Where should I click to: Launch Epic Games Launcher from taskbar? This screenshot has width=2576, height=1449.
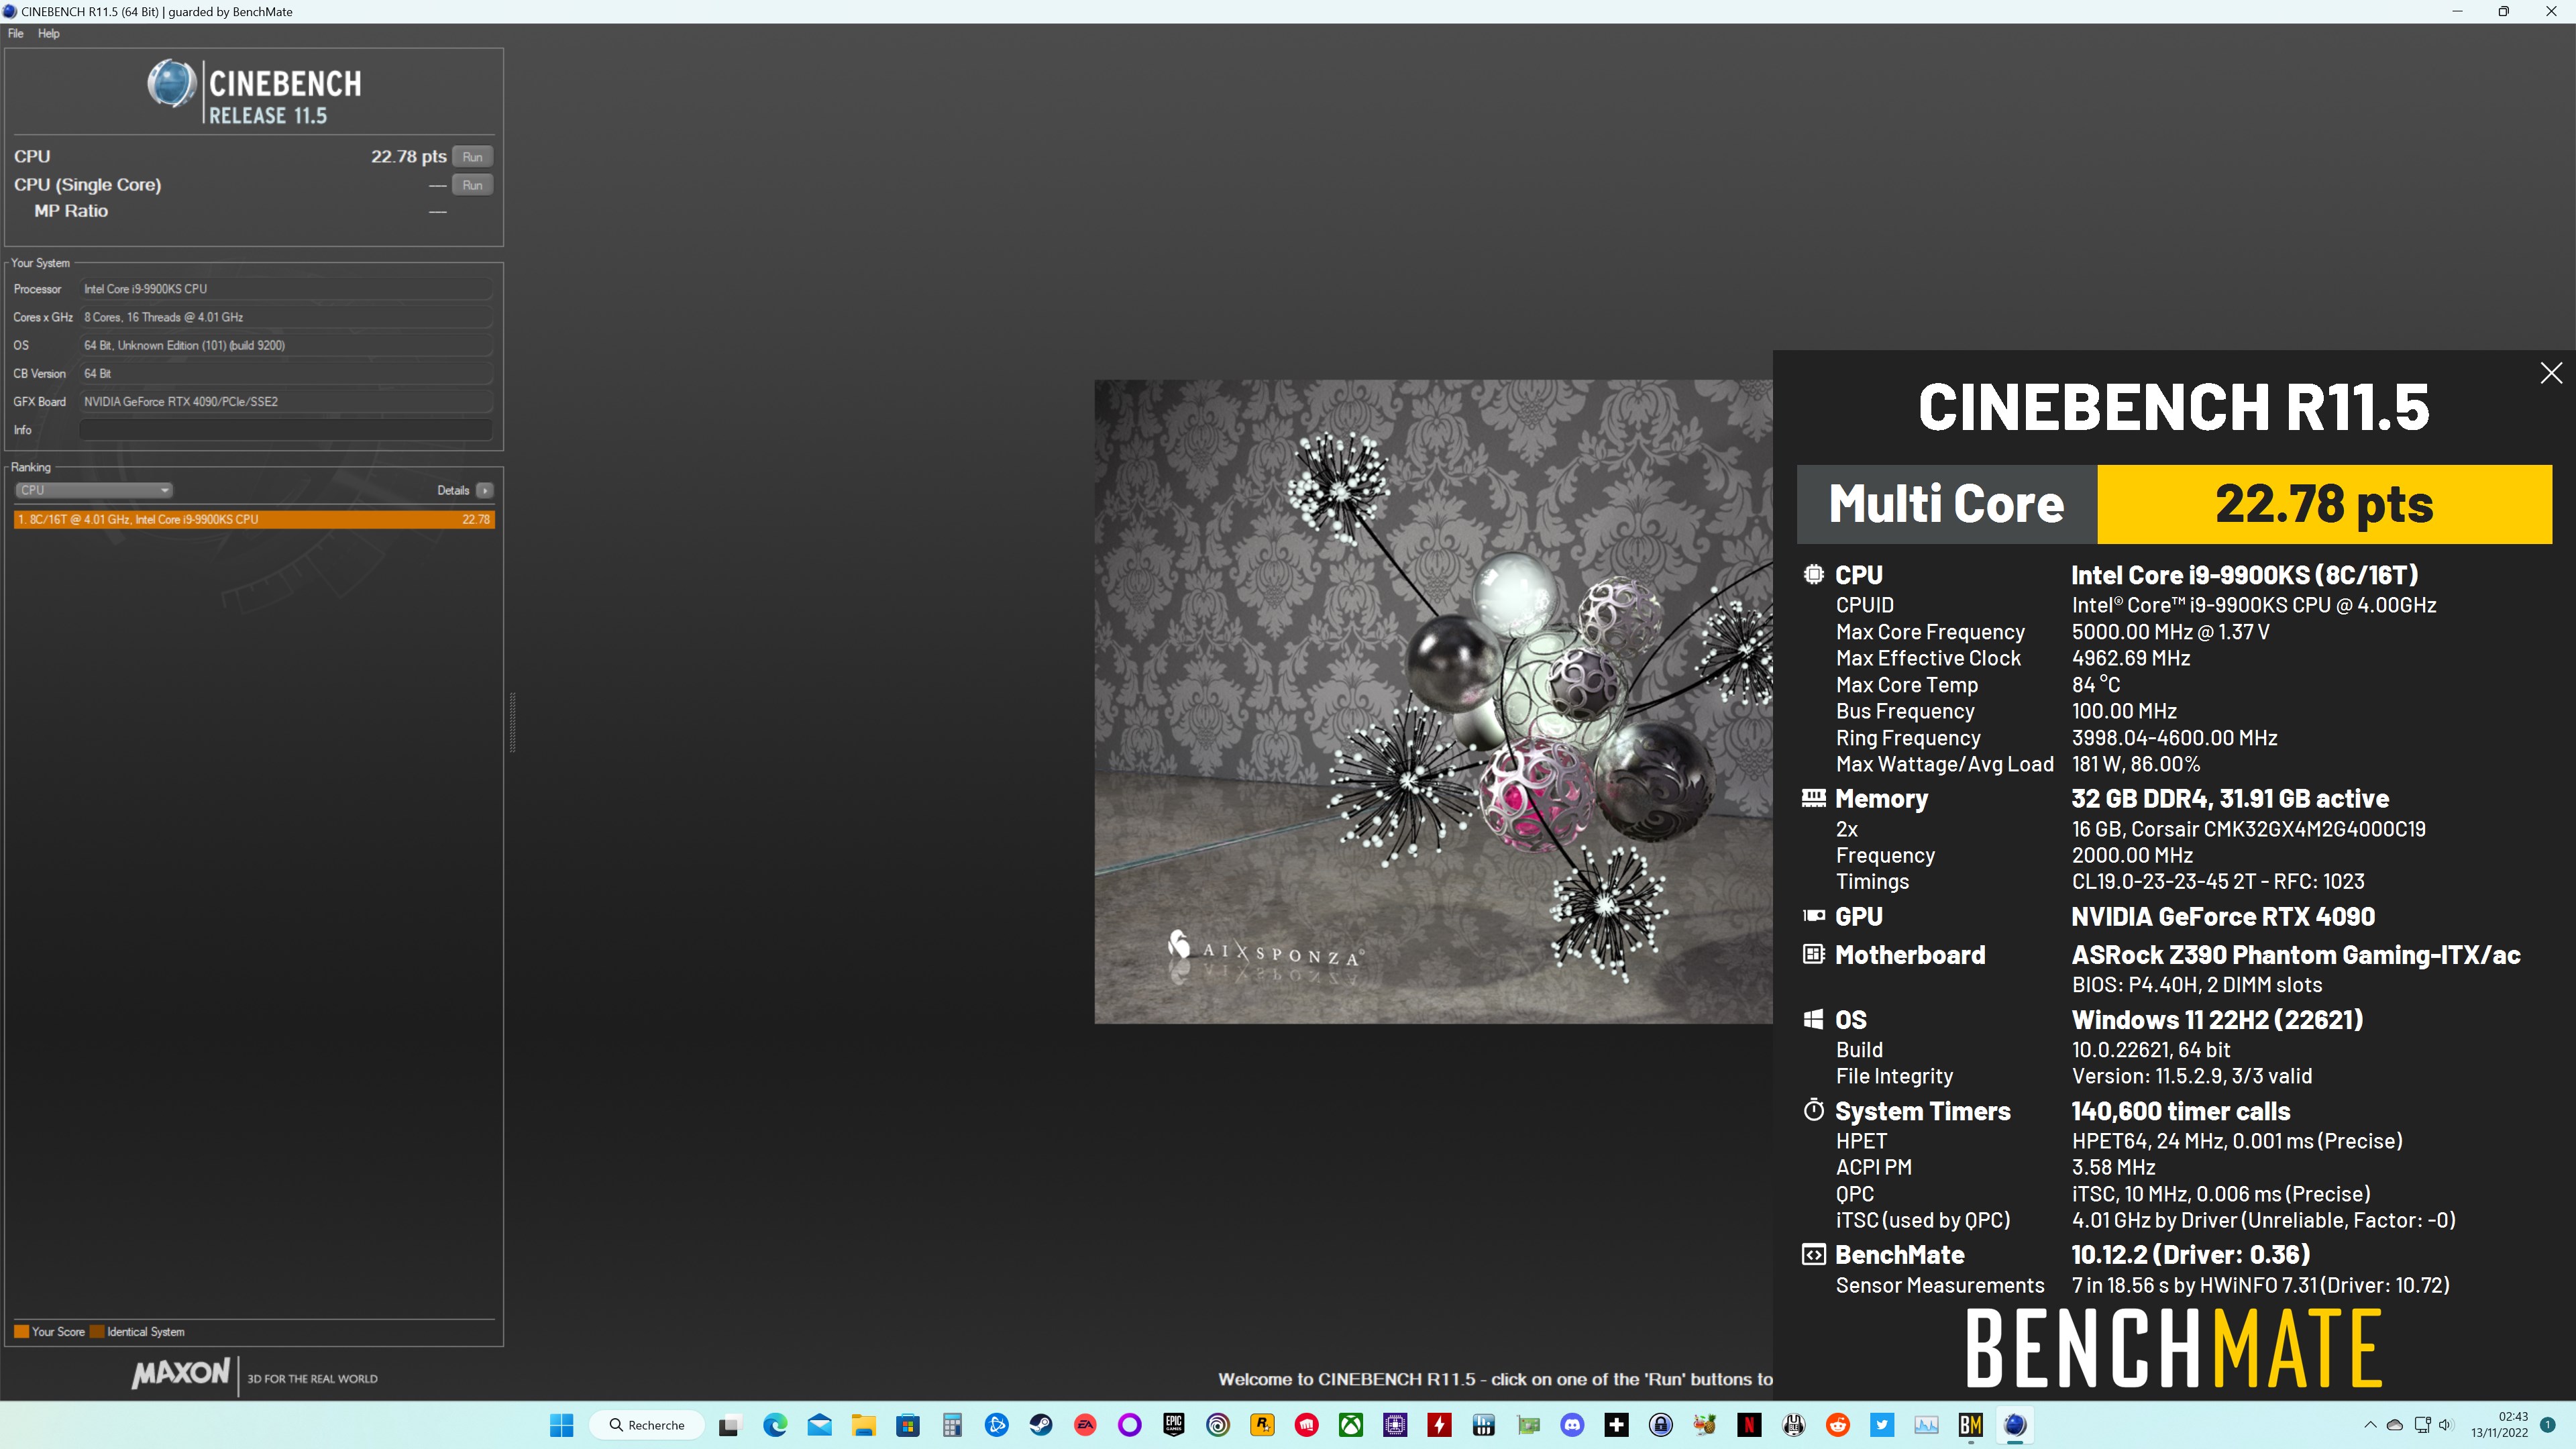click(1174, 1425)
